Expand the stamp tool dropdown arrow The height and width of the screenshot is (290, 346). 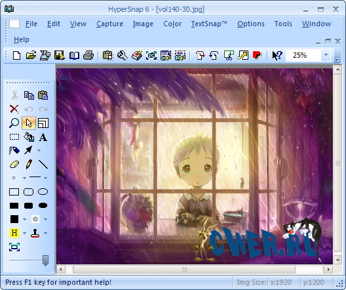click(45, 233)
